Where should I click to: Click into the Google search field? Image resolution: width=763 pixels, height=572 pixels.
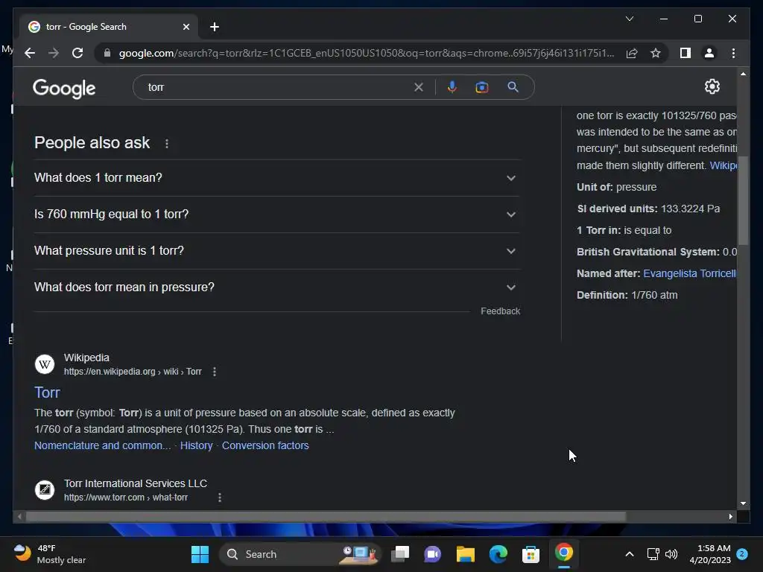277,87
